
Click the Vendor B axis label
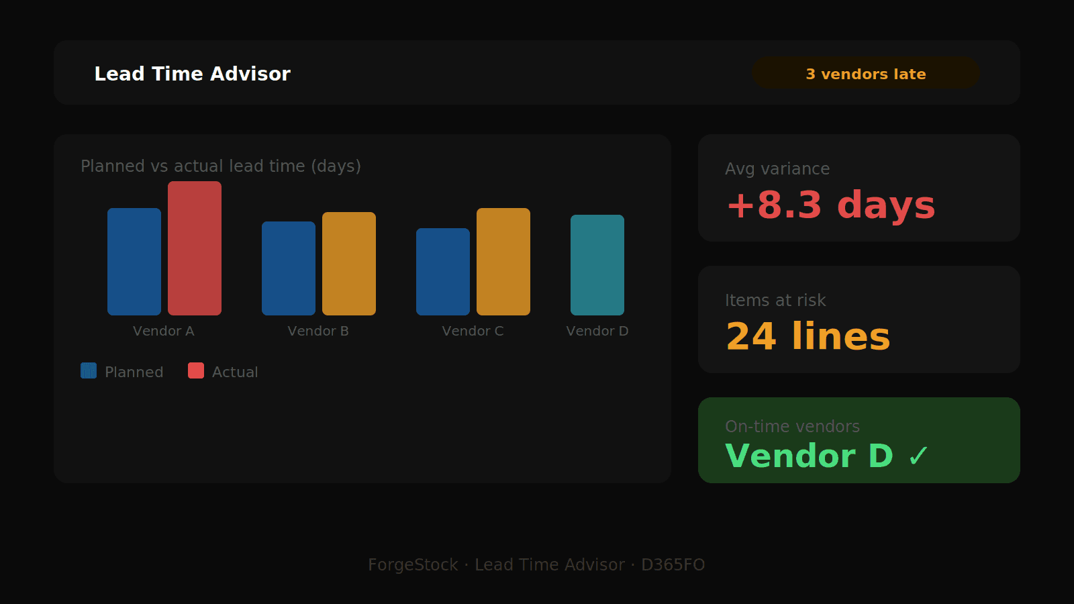tap(318, 331)
